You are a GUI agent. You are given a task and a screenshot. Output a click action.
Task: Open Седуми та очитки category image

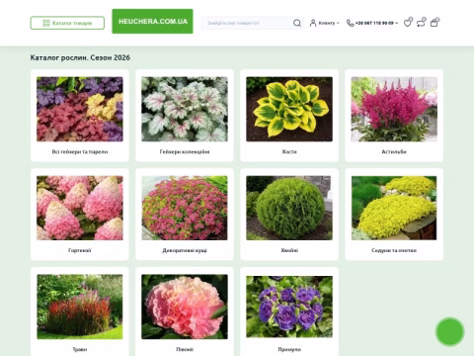tap(394, 208)
